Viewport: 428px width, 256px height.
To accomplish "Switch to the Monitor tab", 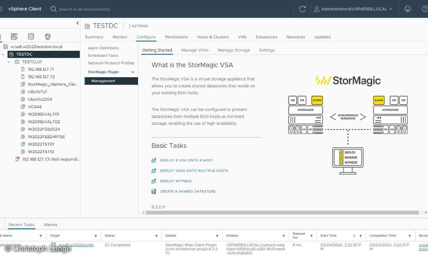I will 120,37.
